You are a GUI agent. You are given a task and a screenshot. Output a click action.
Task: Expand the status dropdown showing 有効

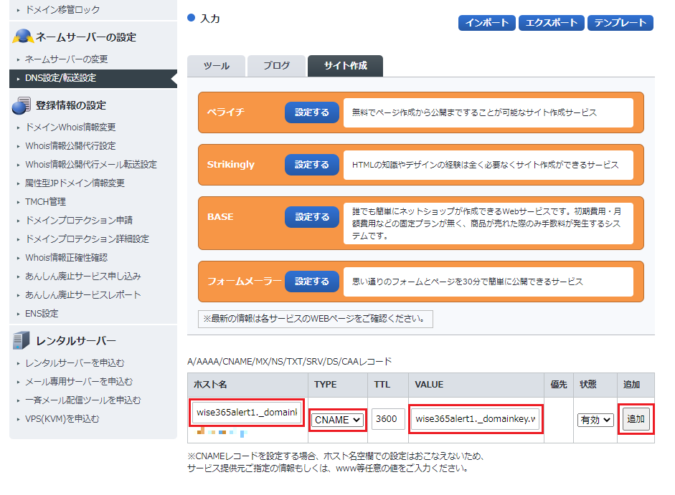[595, 420]
